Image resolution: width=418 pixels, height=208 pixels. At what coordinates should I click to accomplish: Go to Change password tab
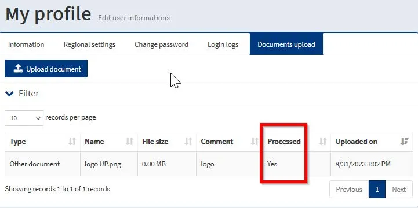[x=161, y=44]
